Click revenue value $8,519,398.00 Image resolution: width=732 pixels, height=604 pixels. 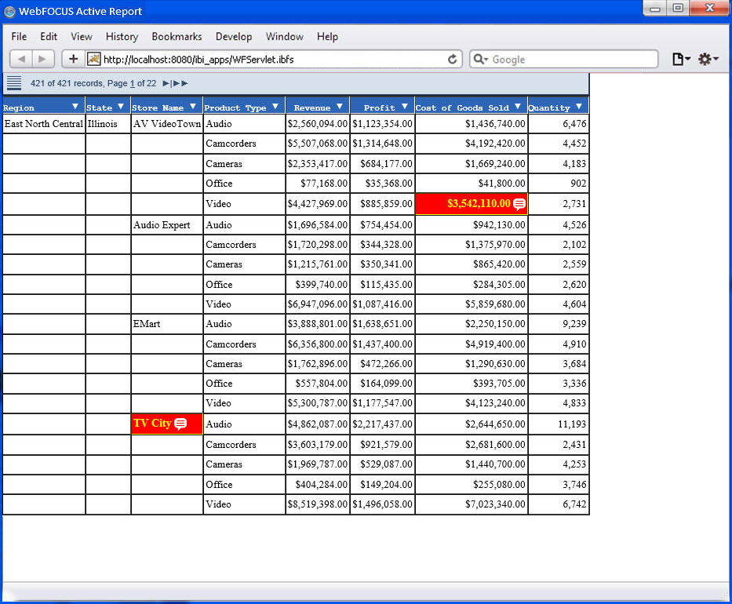(318, 504)
